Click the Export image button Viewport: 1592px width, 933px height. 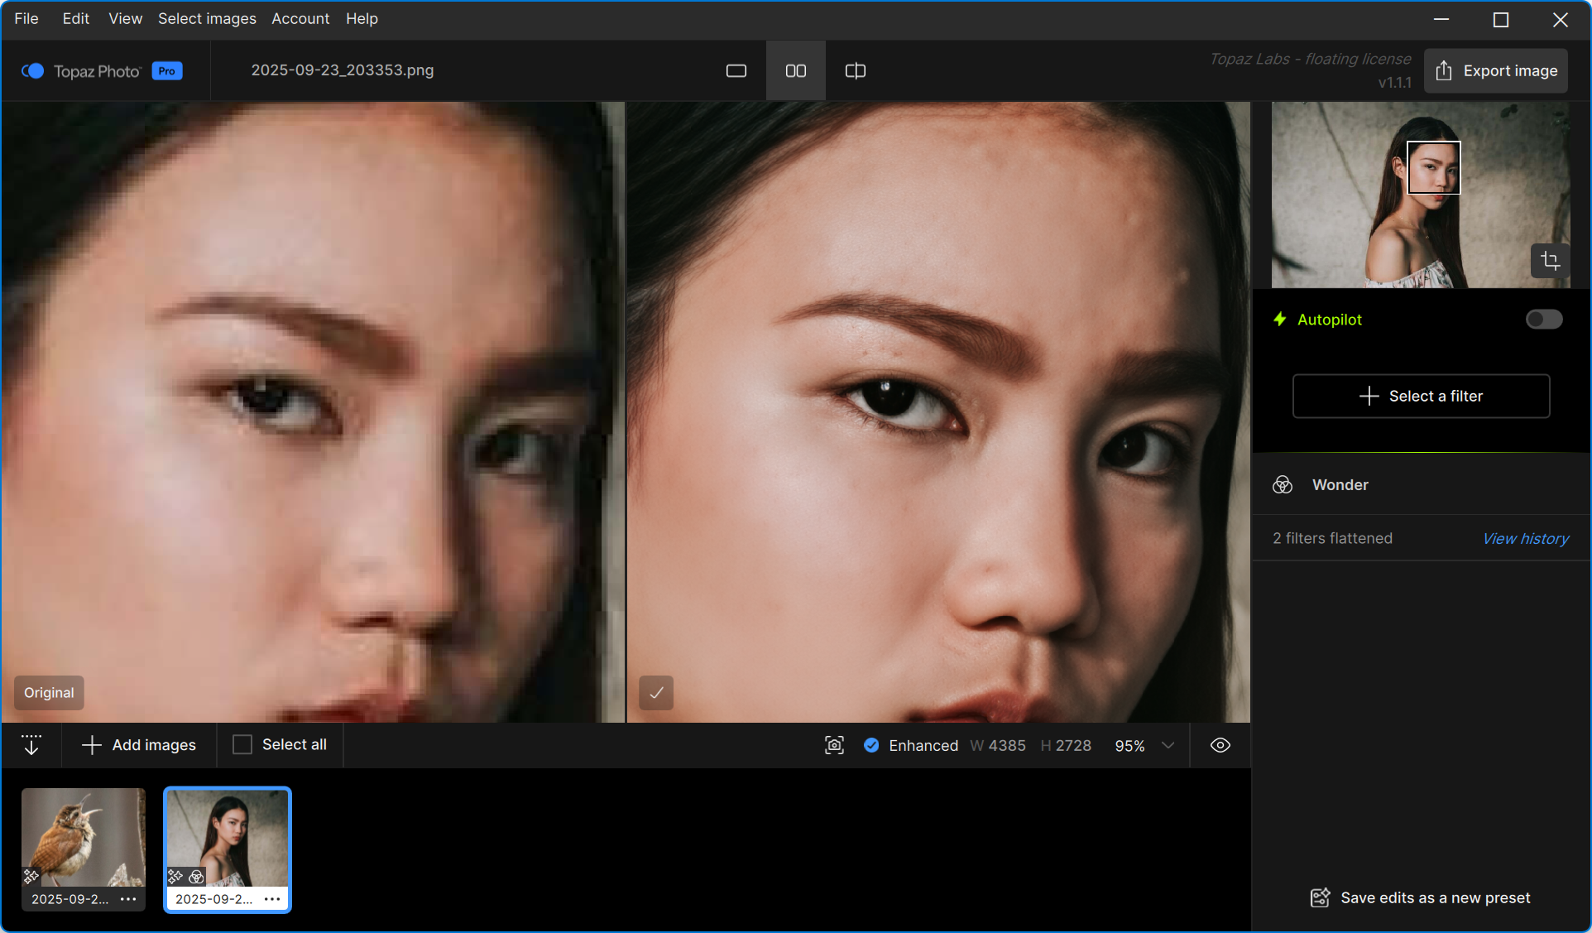coord(1496,71)
